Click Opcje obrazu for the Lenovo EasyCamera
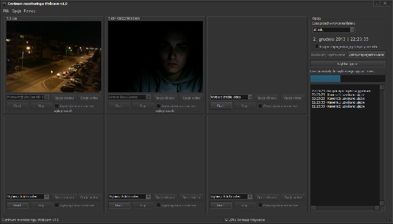 [x=165, y=98]
